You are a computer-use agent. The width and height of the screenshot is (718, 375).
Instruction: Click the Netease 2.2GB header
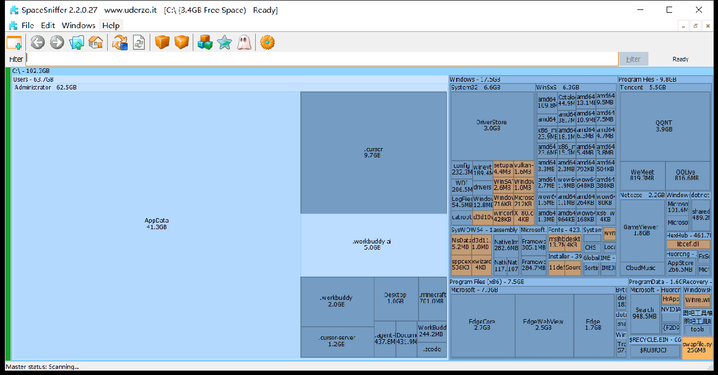(x=642, y=195)
